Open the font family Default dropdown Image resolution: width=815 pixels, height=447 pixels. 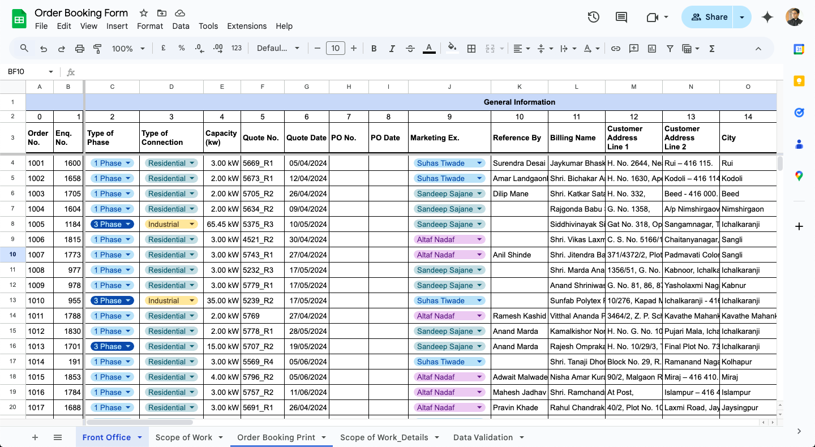point(278,49)
